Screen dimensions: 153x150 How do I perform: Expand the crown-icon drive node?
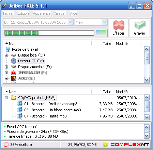[6, 73]
